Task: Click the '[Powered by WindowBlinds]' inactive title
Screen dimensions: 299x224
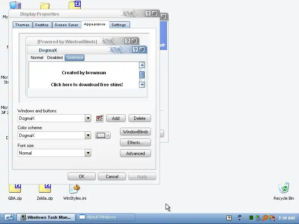Action: point(67,42)
